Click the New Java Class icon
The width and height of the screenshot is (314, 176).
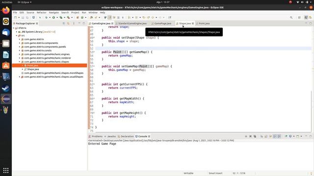(82, 18)
